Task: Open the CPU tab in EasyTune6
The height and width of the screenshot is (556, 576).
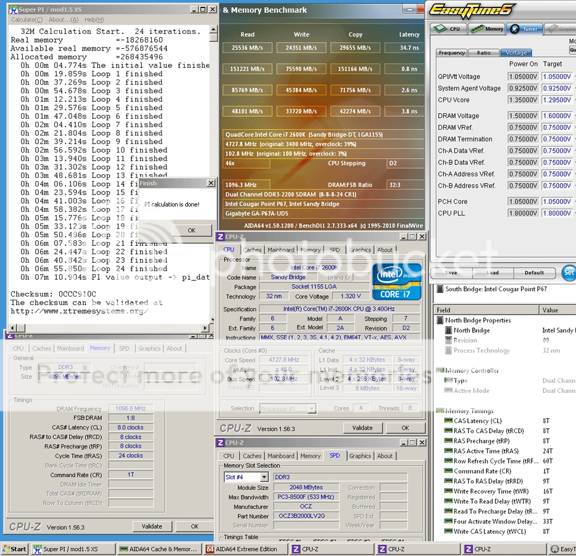Action: pos(449,28)
